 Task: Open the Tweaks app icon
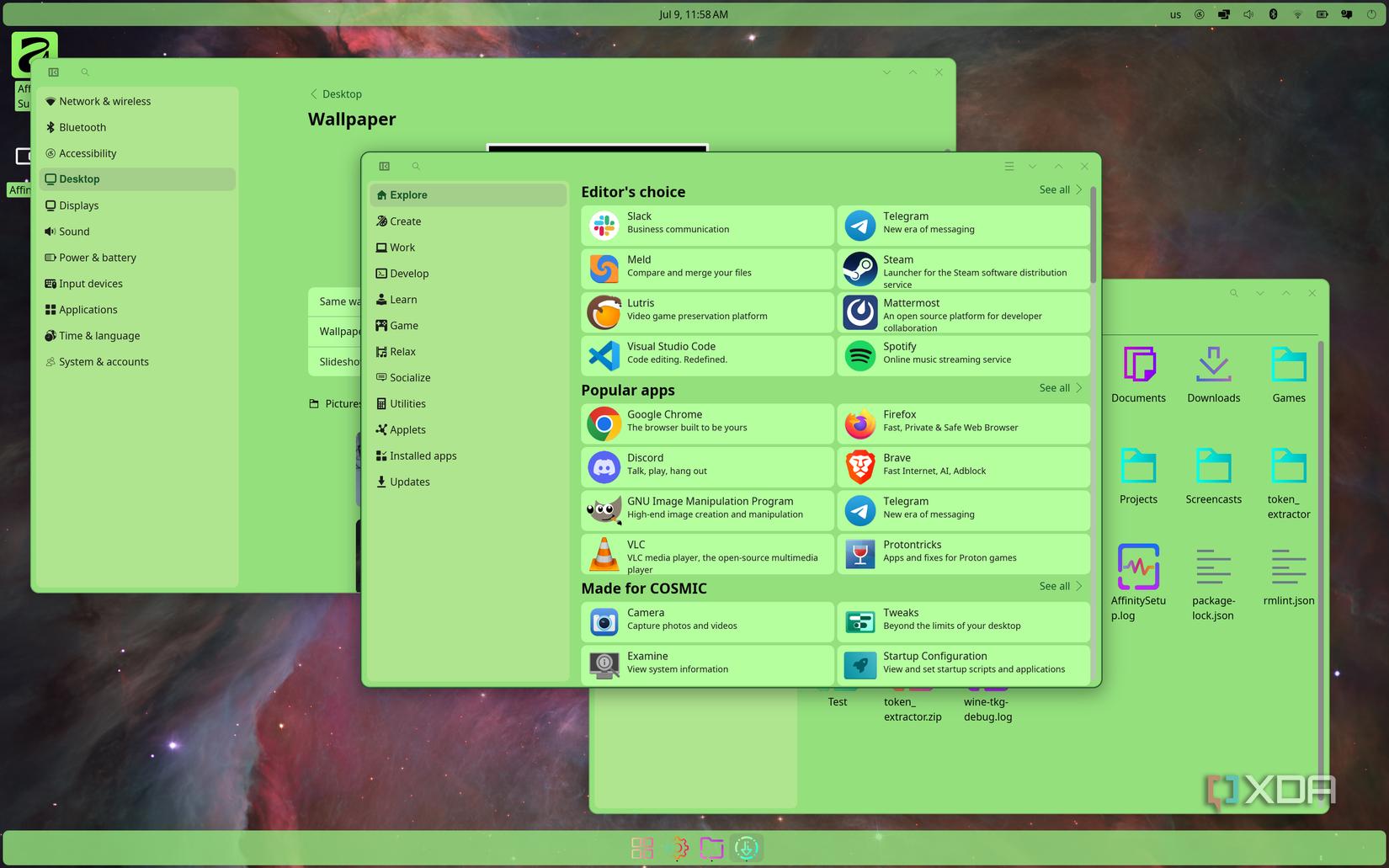click(x=859, y=622)
